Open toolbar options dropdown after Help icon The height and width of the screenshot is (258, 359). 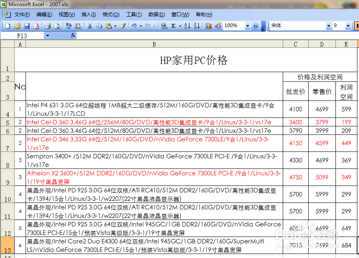(264, 26)
